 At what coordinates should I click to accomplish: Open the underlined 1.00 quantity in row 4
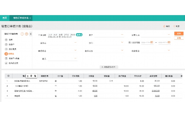click(95, 96)
